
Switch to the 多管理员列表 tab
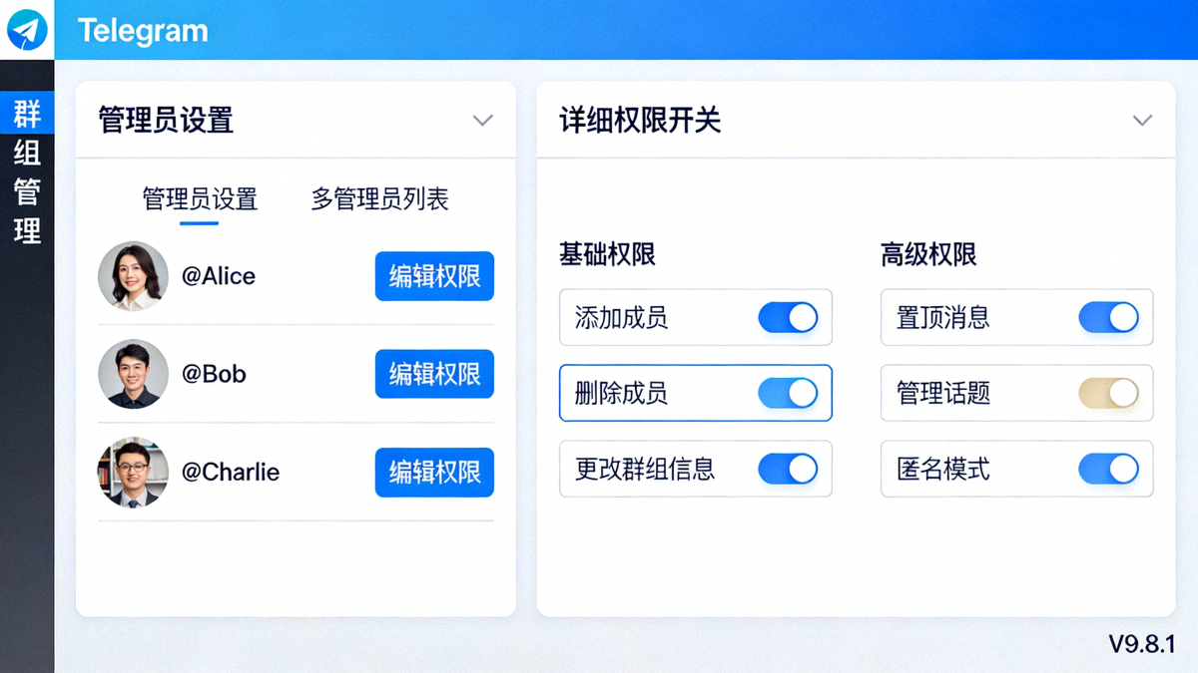pos(377,199)
